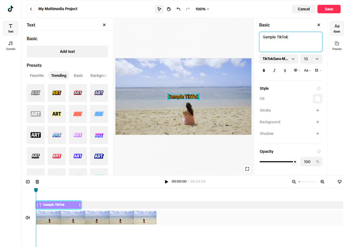Zoom out the timeline
346x247 pixels.
pyautogui.click(x=294, y=182)
